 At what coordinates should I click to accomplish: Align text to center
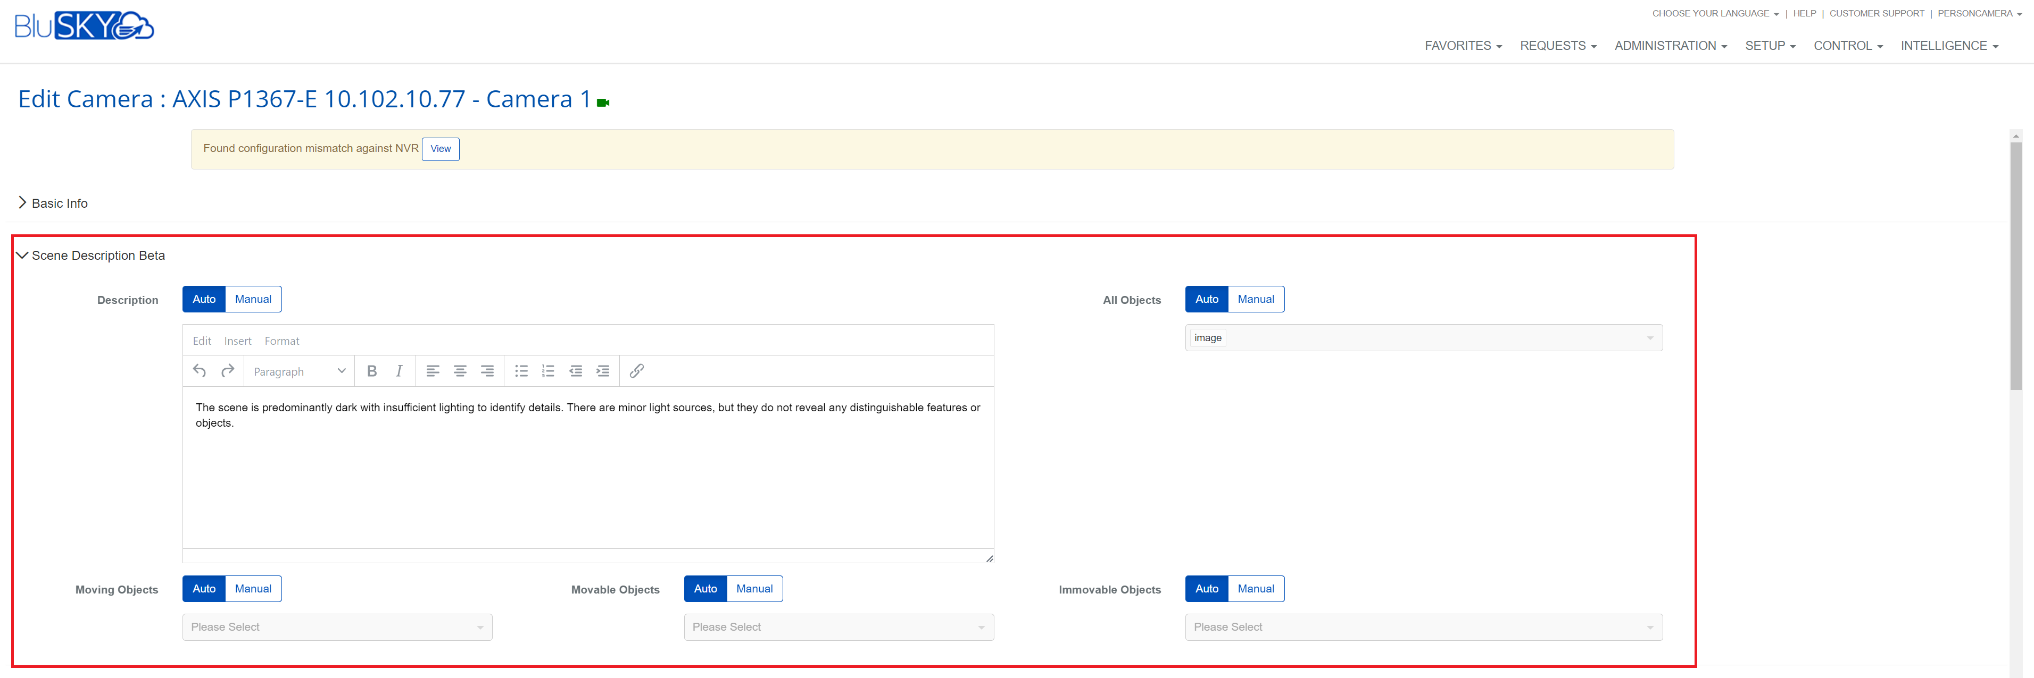(460, 370)
